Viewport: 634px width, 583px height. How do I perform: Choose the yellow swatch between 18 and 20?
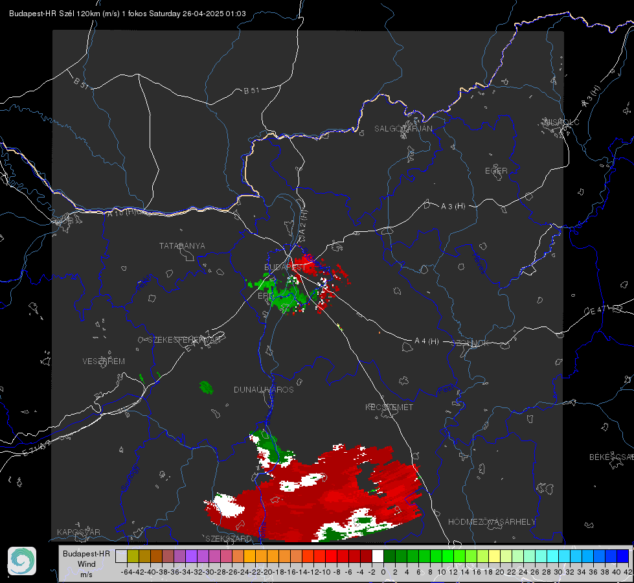(x=495, y=556)
